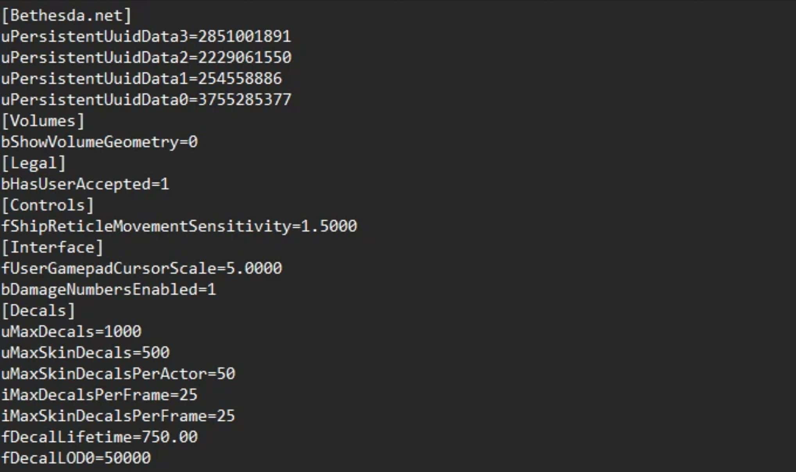Click the [Decals] section header
Screen dimensions: 796x472
click(x=38, y=311)
